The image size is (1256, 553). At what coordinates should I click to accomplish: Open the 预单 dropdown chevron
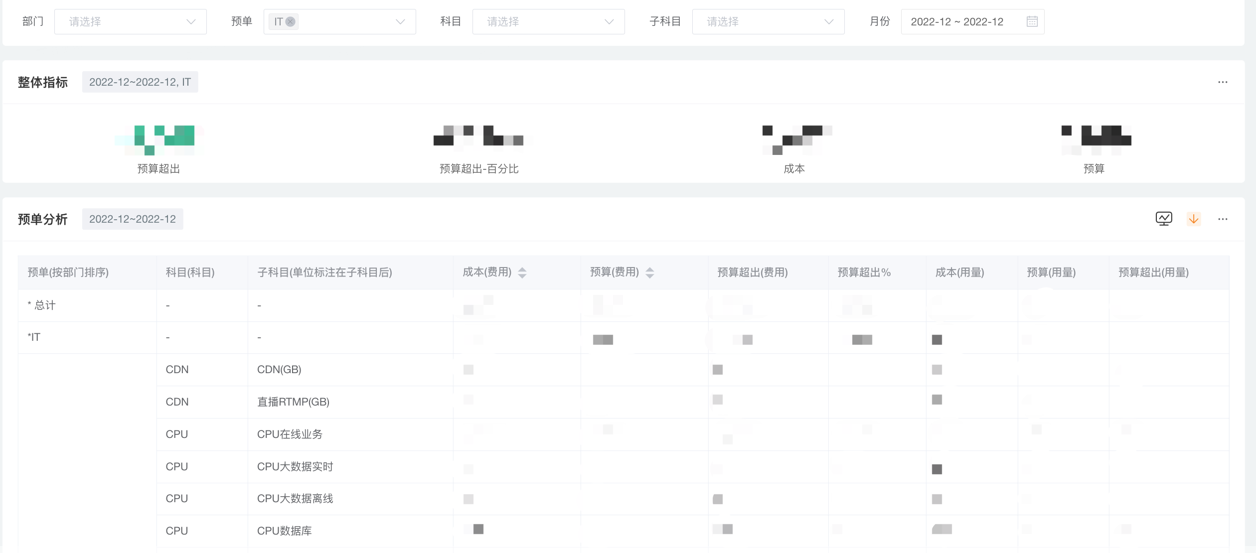click(x=400, y=21)
